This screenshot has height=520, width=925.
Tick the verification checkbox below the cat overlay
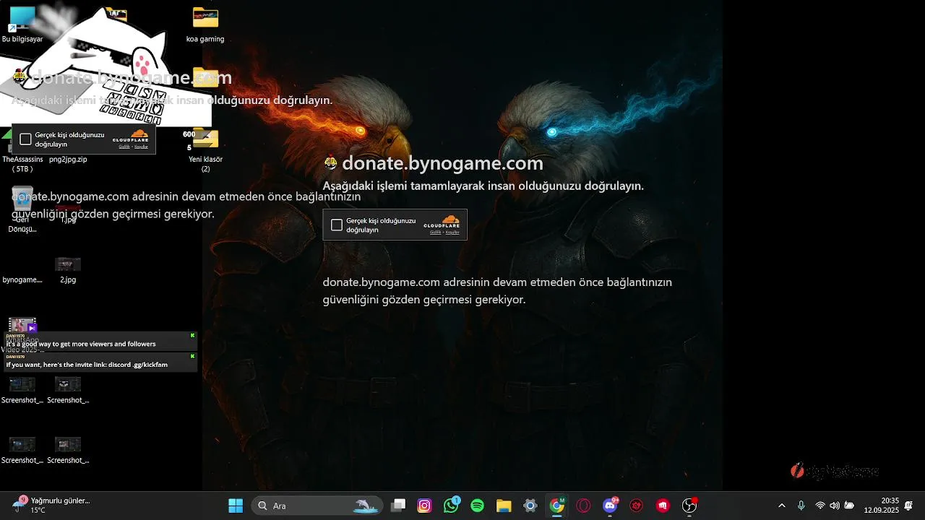25,139
